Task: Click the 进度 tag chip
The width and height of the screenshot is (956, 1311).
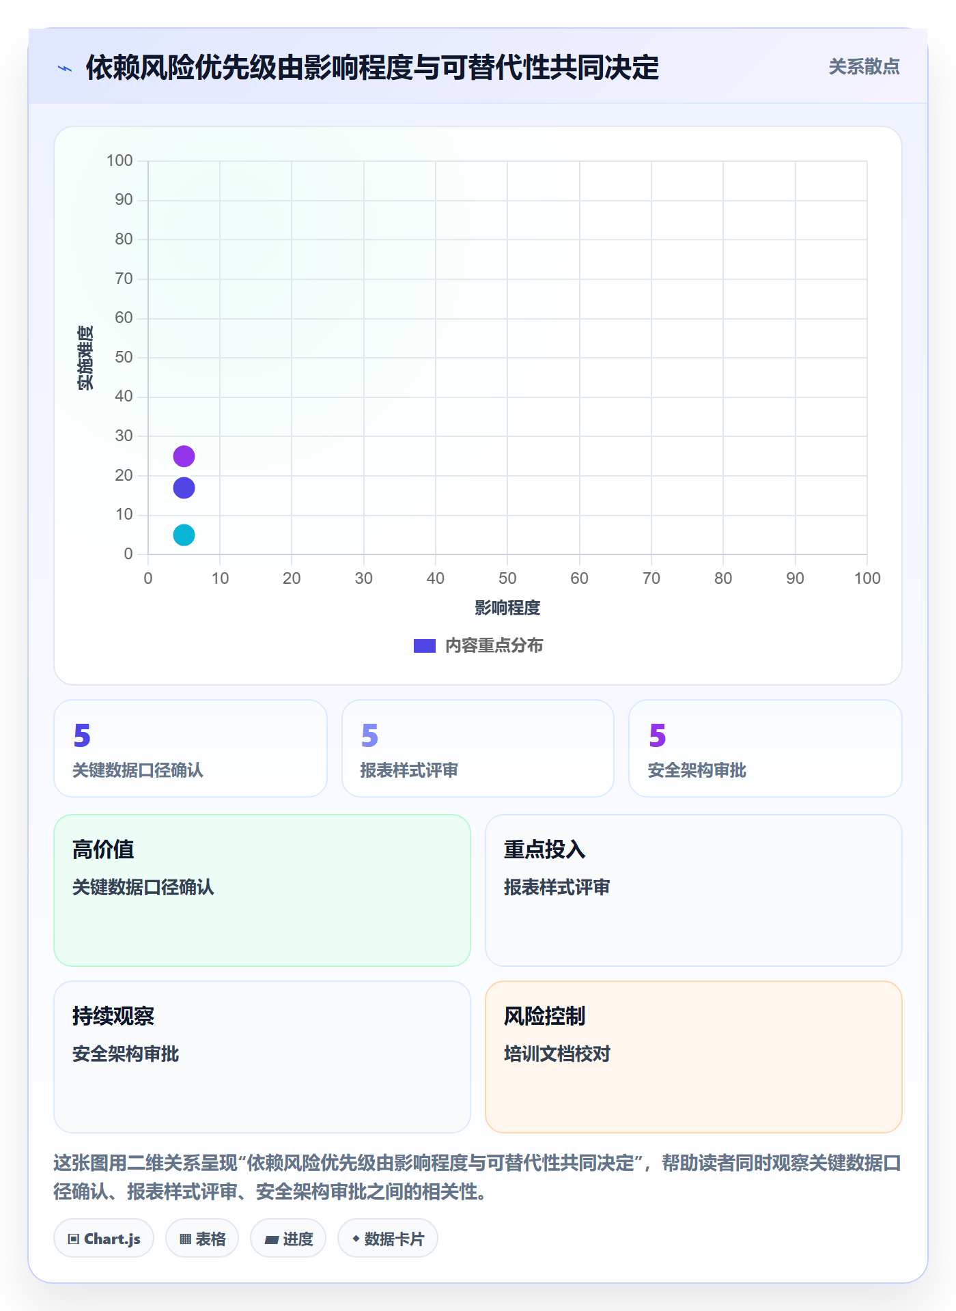Action: pos(288,1238)
